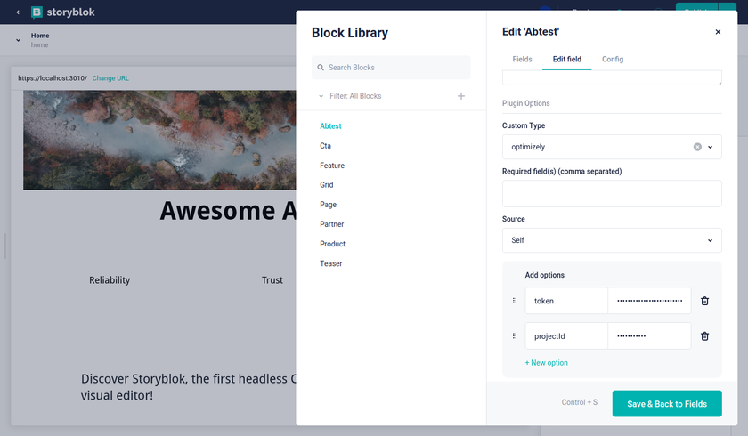
Task: Delete the token option
Action: point(704,301)
